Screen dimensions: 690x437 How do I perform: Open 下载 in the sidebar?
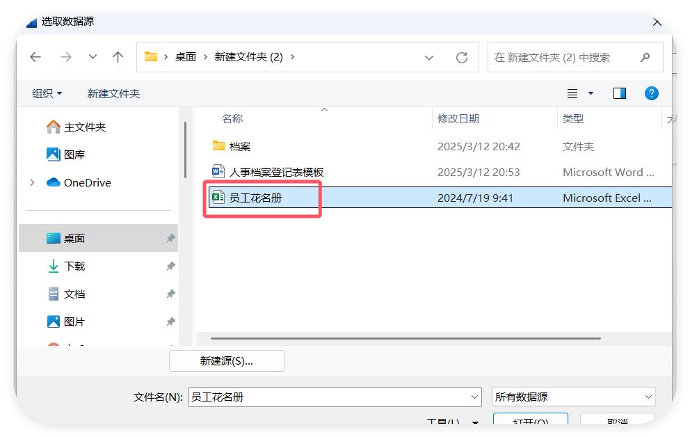pyautogui.click(x=66, y=266)
